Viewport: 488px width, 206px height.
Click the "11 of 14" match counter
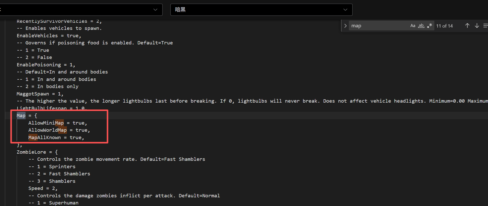tap(444, 26)
